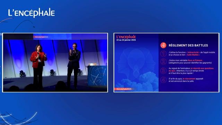Select the circled number 2 step icon
This screenshot has width=222, height=125.
point(163,62)
